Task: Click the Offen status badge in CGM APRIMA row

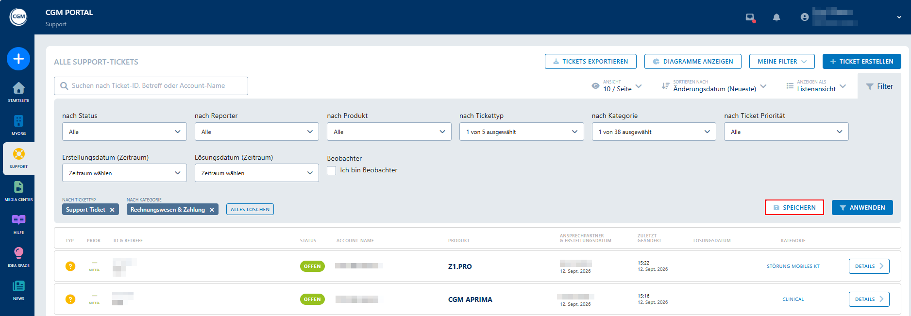Action: pyautogui.click(x=312, y=299)
